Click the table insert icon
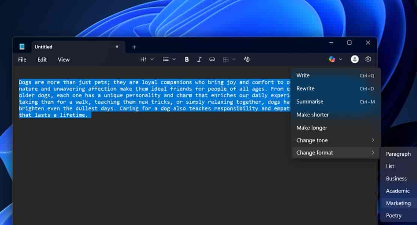The width and height of the screenshot is (417, 225). 225,60
